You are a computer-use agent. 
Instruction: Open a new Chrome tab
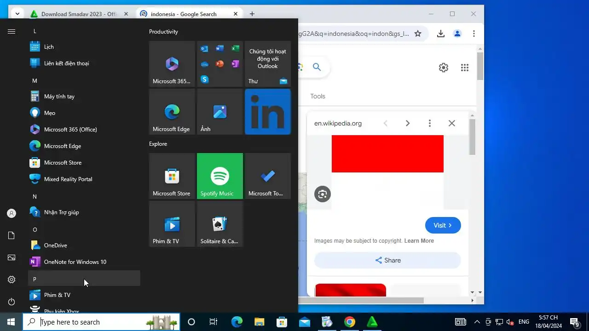coord(252,14)
